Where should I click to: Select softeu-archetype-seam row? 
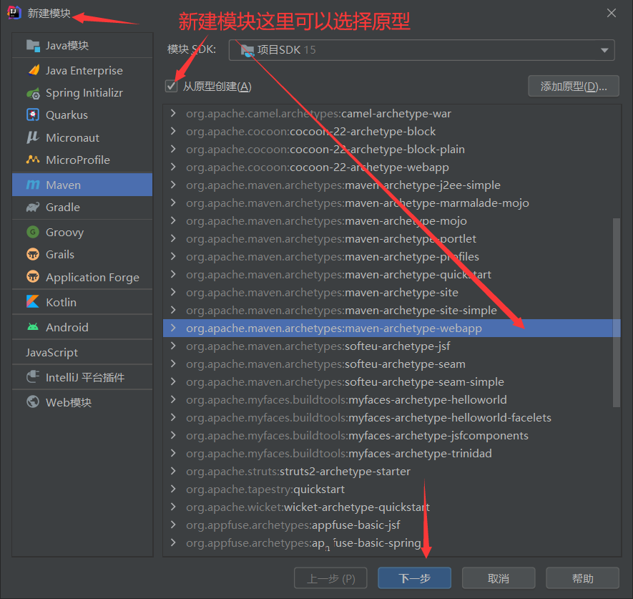pos(391,364)
